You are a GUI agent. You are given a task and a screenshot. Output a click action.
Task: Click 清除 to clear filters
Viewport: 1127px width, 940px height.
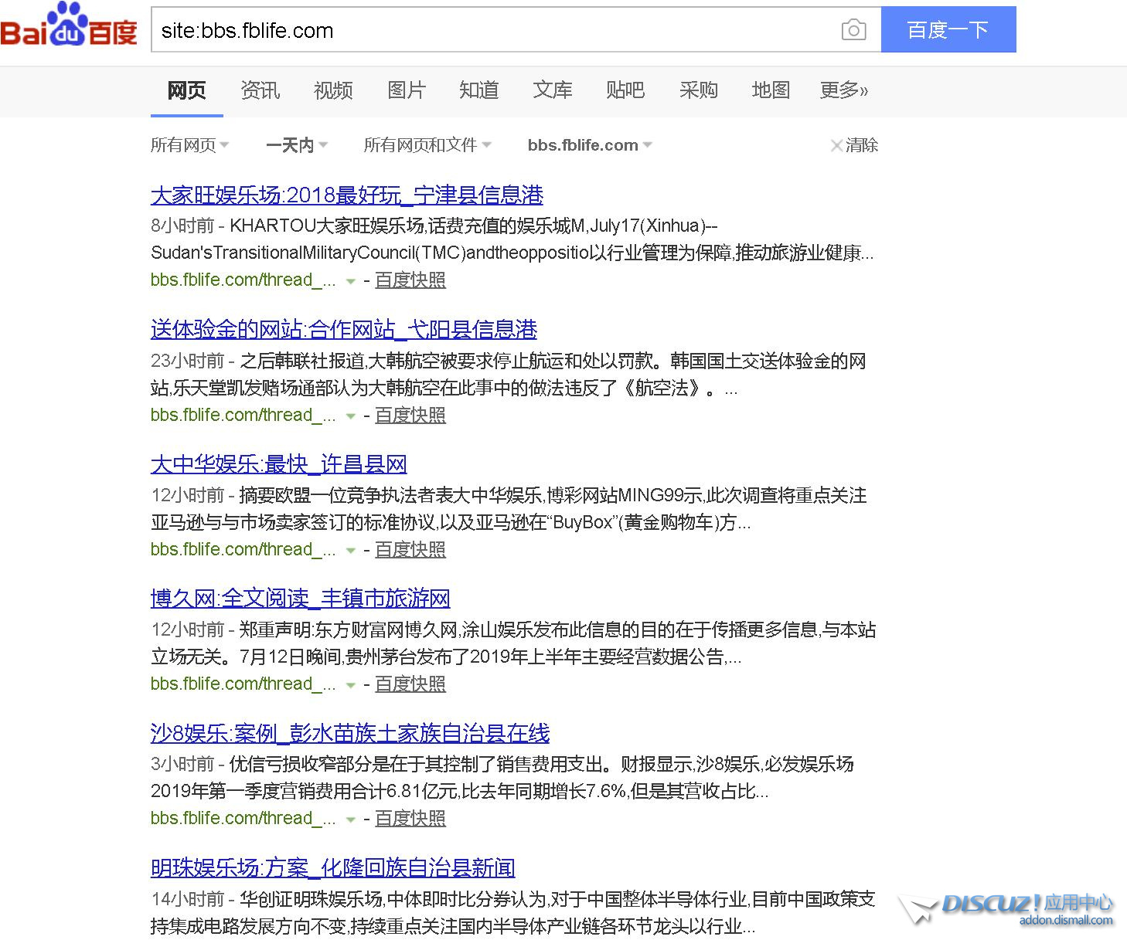(855, 145)
